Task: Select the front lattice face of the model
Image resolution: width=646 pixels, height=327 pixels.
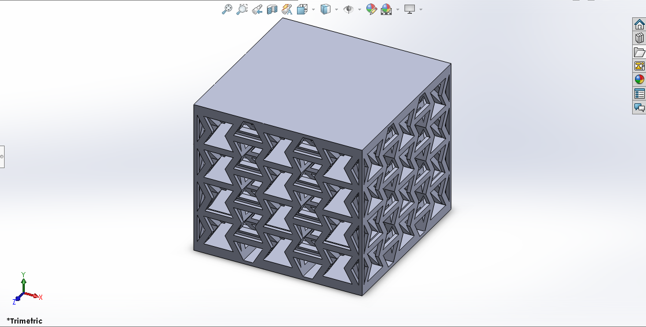Action: pyautogui.click(x=278, y=200)
